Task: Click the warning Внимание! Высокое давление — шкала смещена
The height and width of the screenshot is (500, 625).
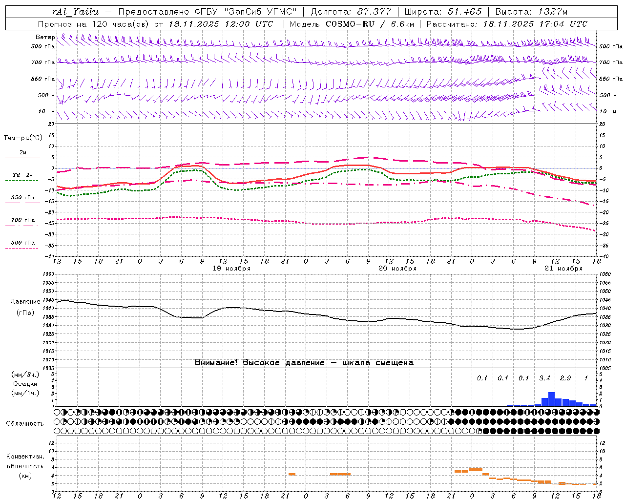Action: (304, 362)
